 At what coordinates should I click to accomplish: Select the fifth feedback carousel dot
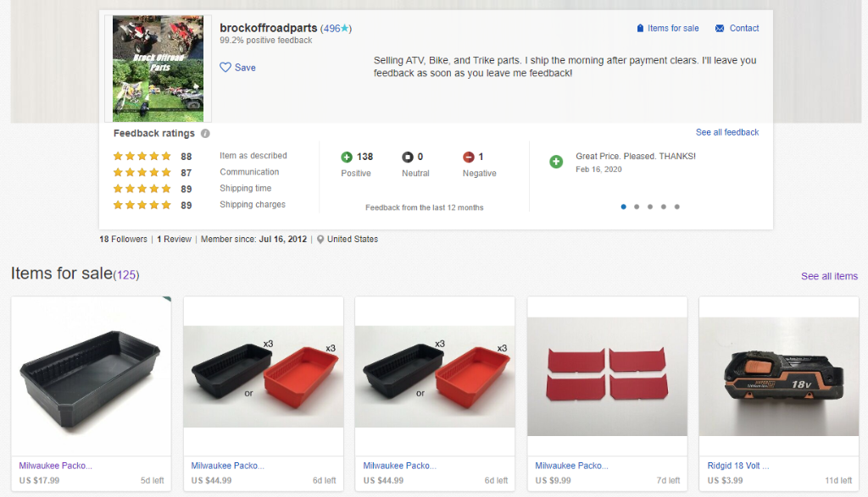[676, 207]
